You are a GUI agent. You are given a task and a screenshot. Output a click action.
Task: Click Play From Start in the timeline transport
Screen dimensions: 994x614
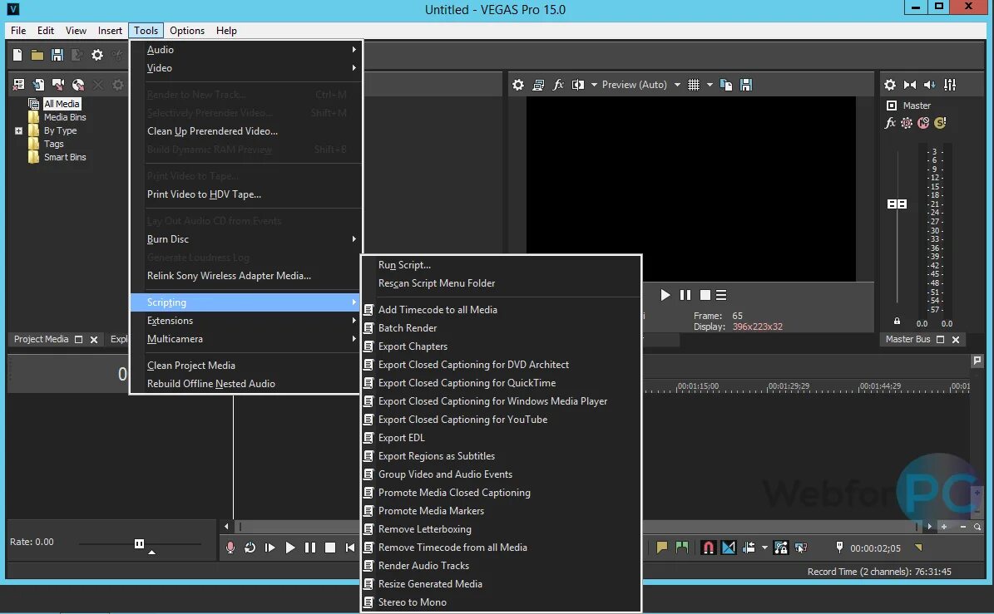[x=270, y=548]
